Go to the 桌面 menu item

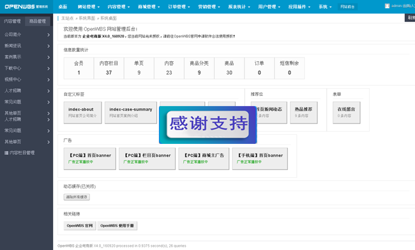[x=63, y=6]
